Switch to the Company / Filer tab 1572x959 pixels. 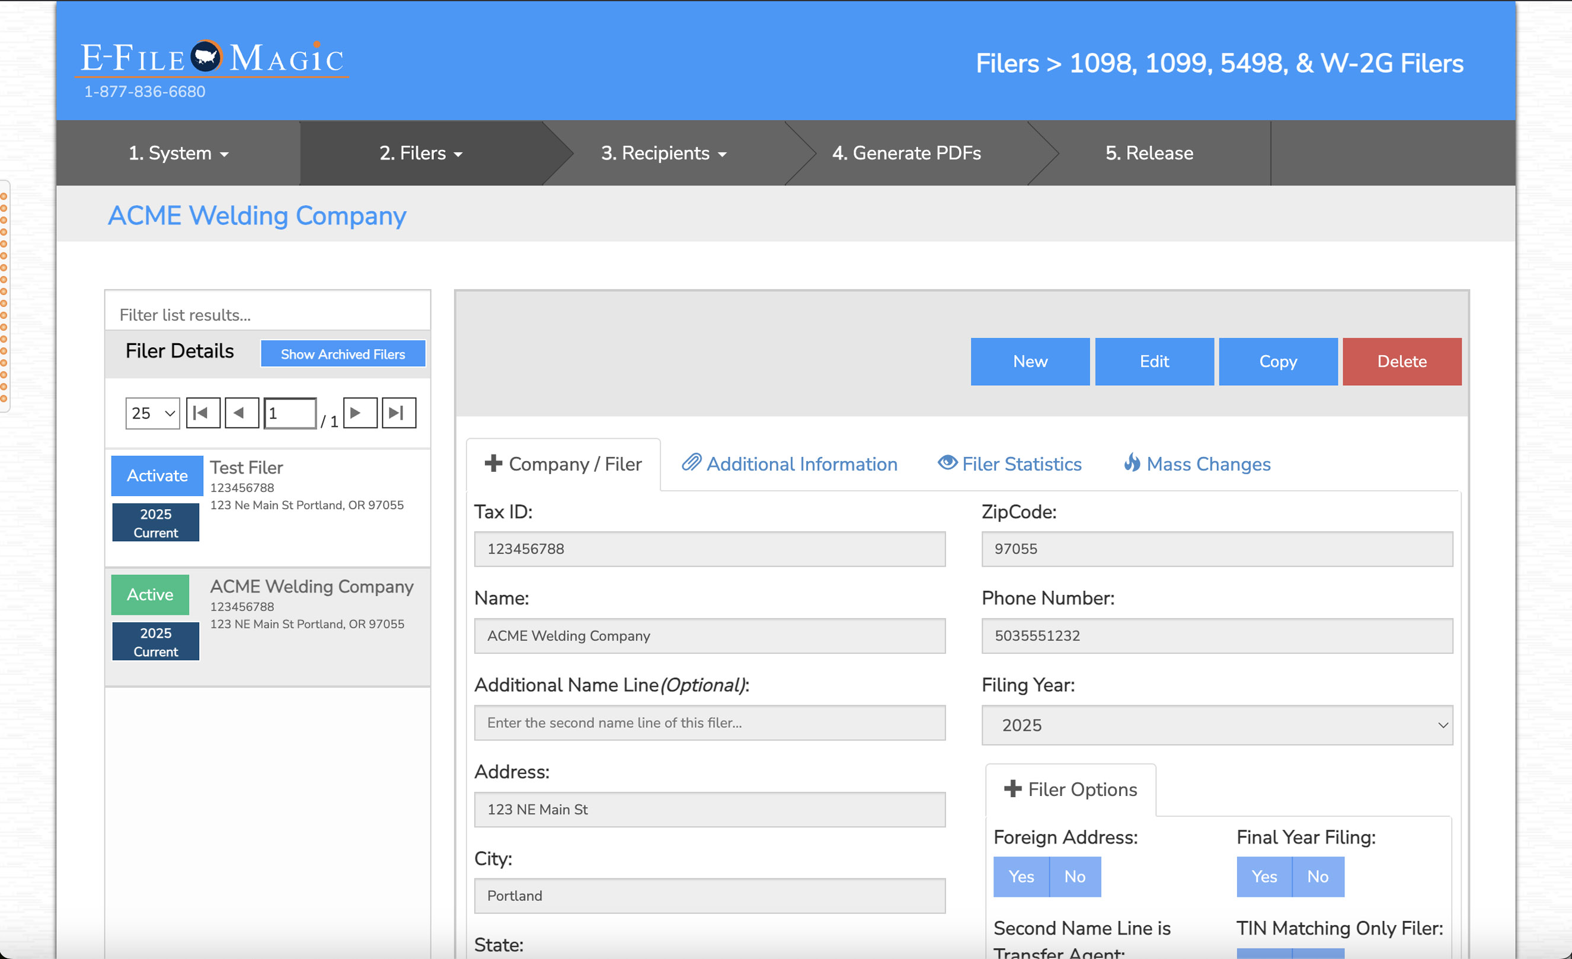(563, 465)
